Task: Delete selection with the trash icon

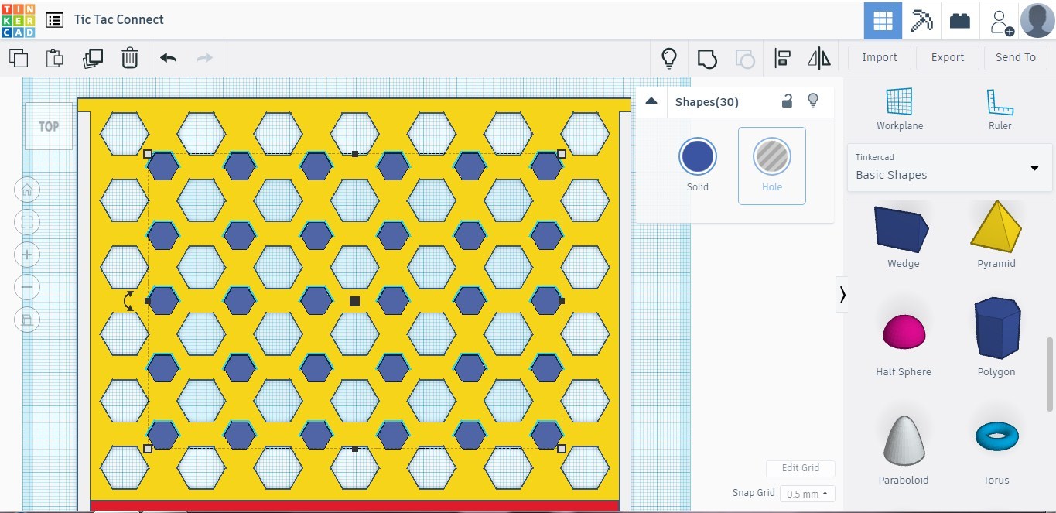Action: coord(130,58)
